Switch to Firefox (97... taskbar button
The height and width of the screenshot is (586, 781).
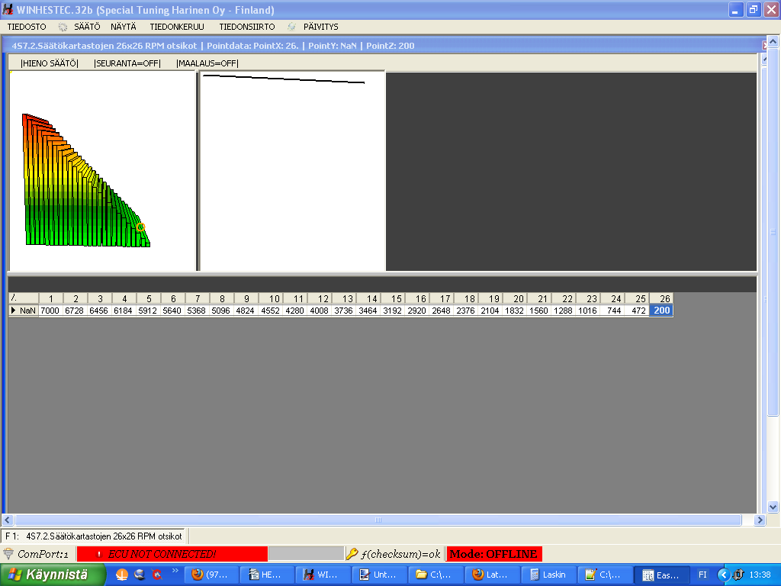[x=211, y=575]
